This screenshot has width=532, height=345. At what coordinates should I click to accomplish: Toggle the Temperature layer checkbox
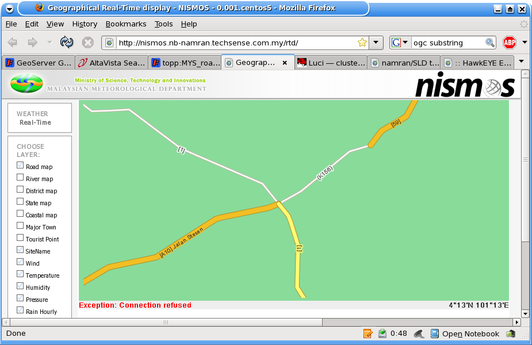click(x=20, y=274)
